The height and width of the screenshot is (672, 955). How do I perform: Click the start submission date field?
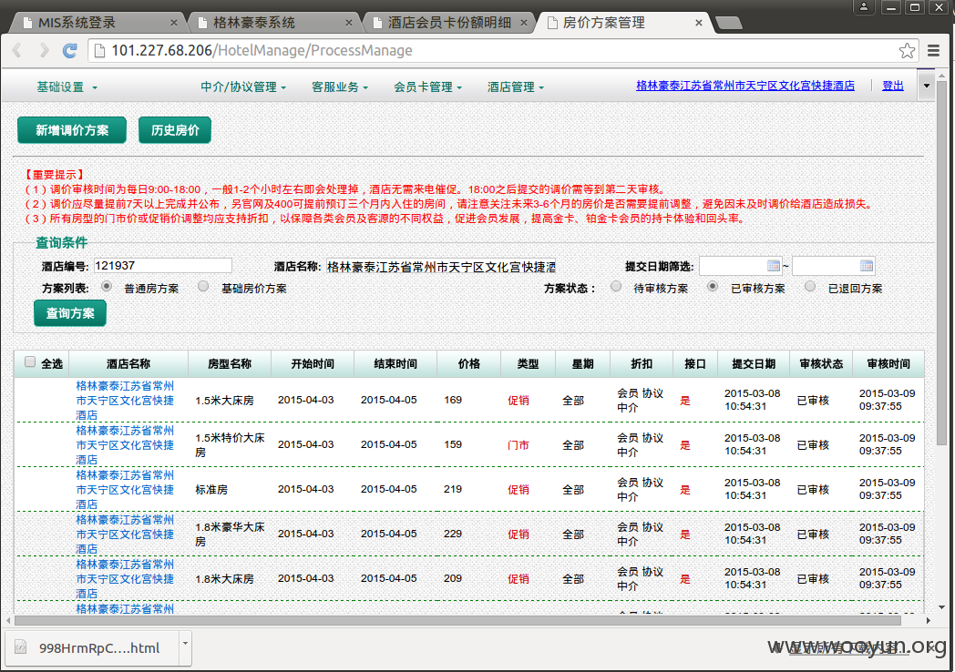tap(740, 266)
